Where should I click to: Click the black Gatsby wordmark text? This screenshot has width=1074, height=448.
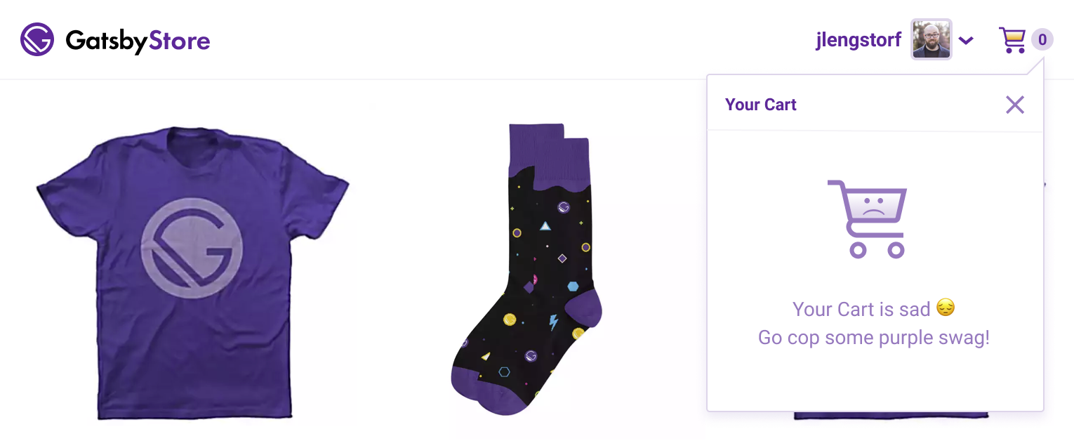click(x=107, y=41)
